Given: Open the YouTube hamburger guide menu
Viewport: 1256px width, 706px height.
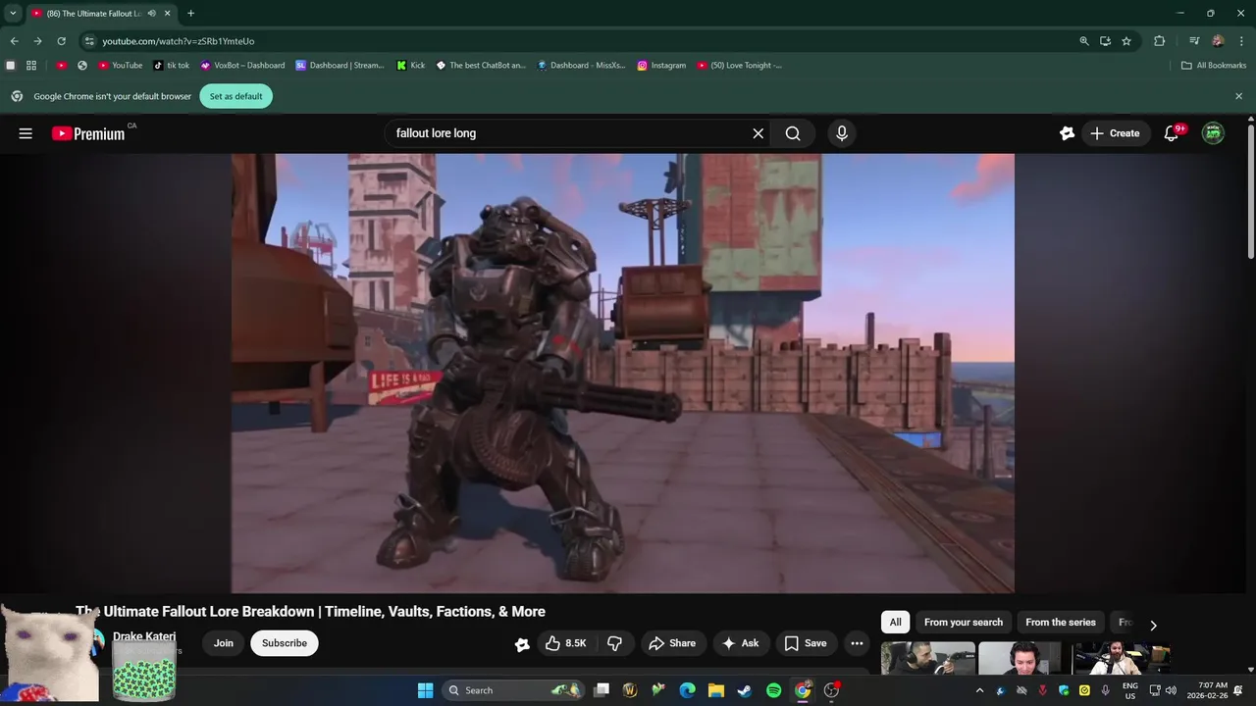Looking at the screenshot, I should pos(26,133).
